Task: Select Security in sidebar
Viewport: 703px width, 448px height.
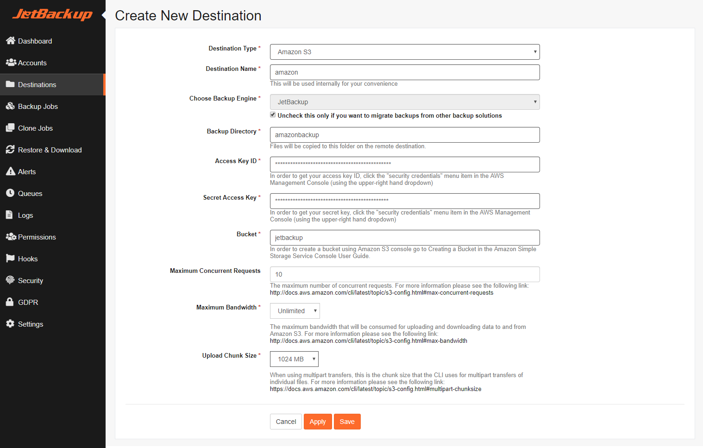Action: coord(53,280)
